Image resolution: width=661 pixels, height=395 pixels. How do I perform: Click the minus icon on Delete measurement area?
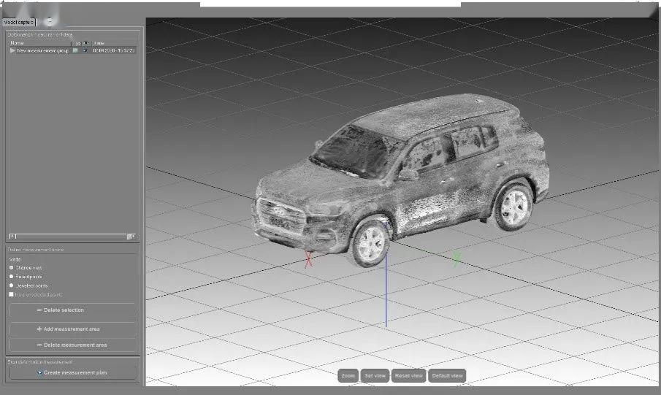(39, 345)
